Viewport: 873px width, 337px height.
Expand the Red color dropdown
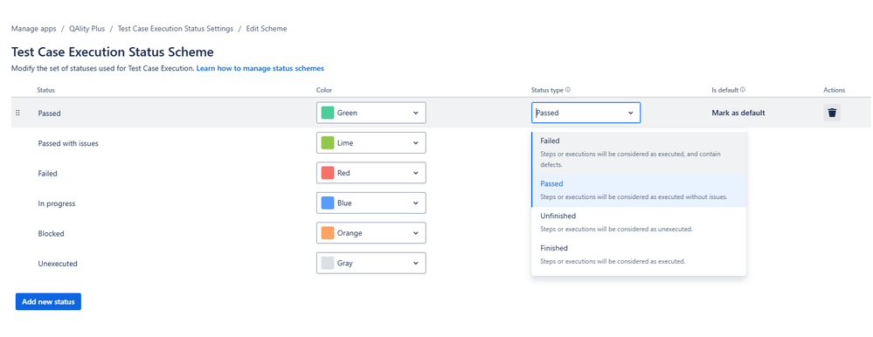click(371, 173)
